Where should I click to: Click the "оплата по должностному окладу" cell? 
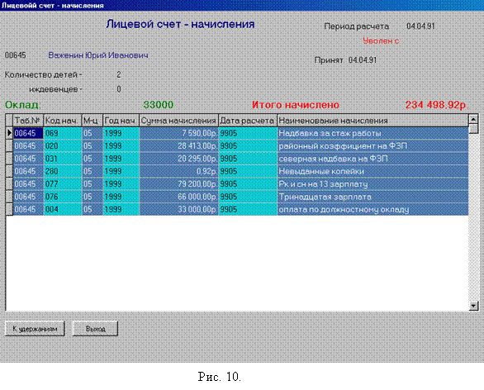click(x=372, y=209)
